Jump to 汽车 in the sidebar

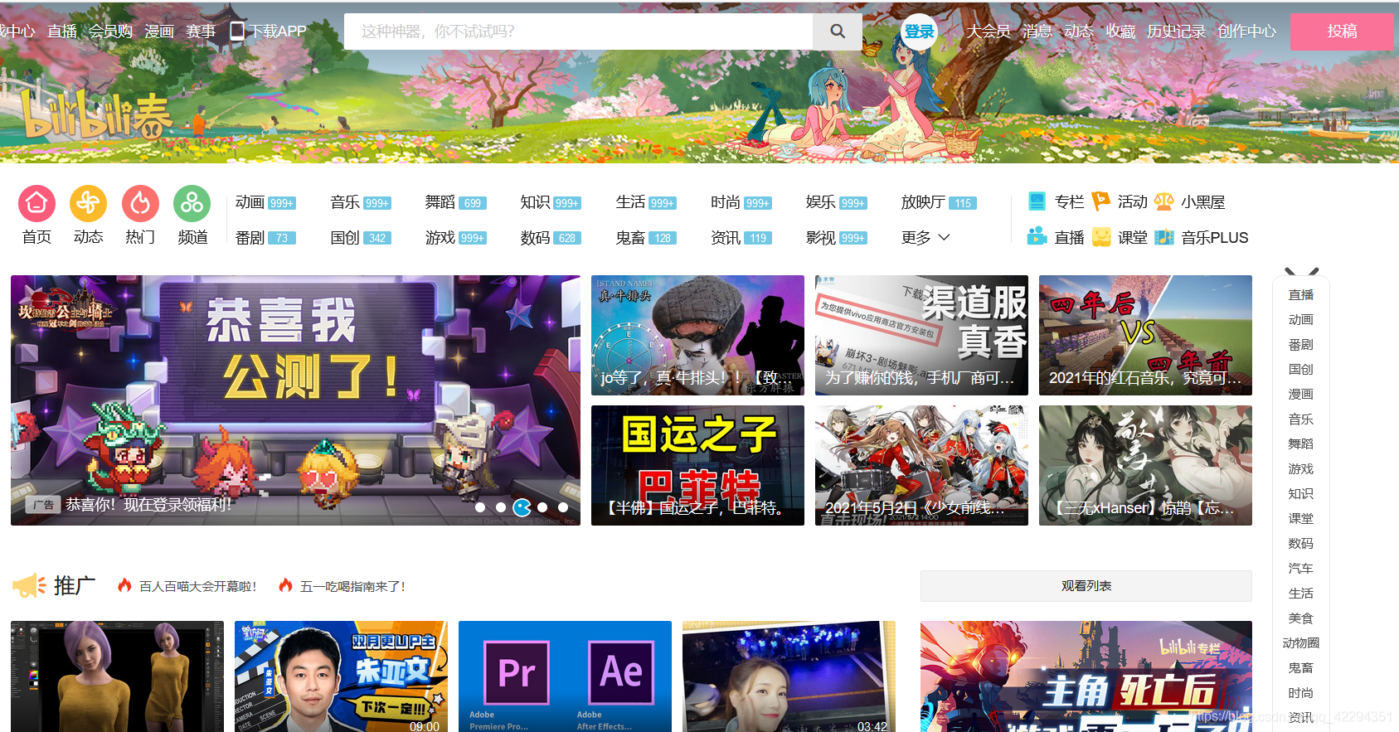(1300, 569)
